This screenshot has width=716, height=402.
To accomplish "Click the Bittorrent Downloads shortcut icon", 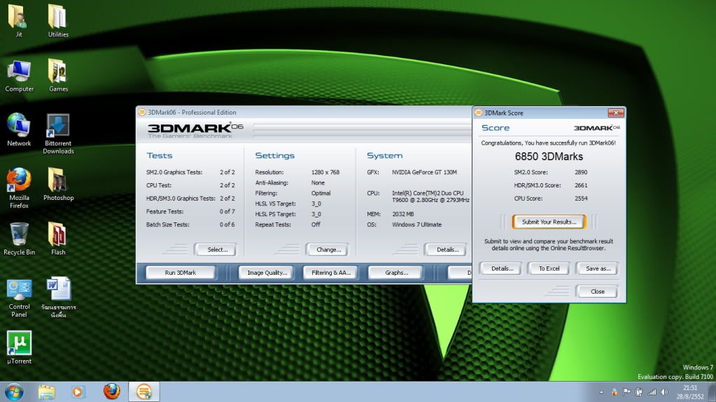I will 57,126.
